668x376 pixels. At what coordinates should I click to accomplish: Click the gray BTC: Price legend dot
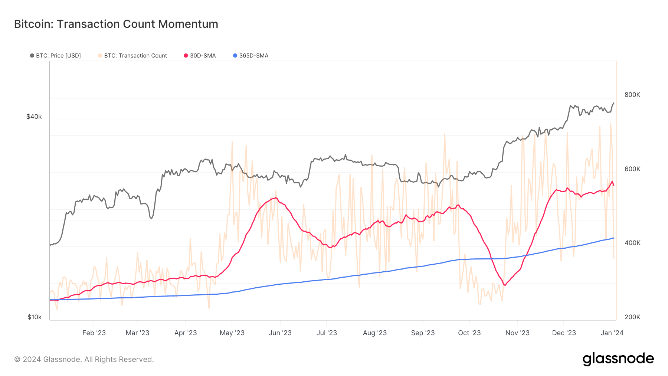(32, 55)
